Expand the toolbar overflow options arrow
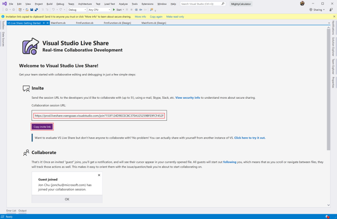 pyautogui.click(x=155, y=10)
